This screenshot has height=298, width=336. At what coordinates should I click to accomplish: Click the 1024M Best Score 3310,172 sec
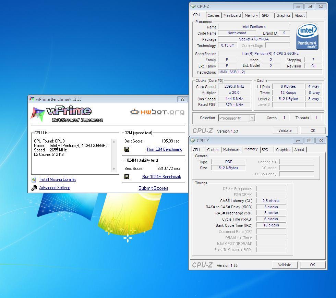pos(169,169)
